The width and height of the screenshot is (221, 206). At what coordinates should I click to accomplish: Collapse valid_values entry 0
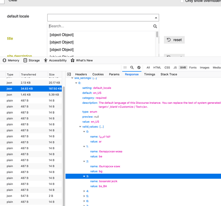tap(84, 132)
